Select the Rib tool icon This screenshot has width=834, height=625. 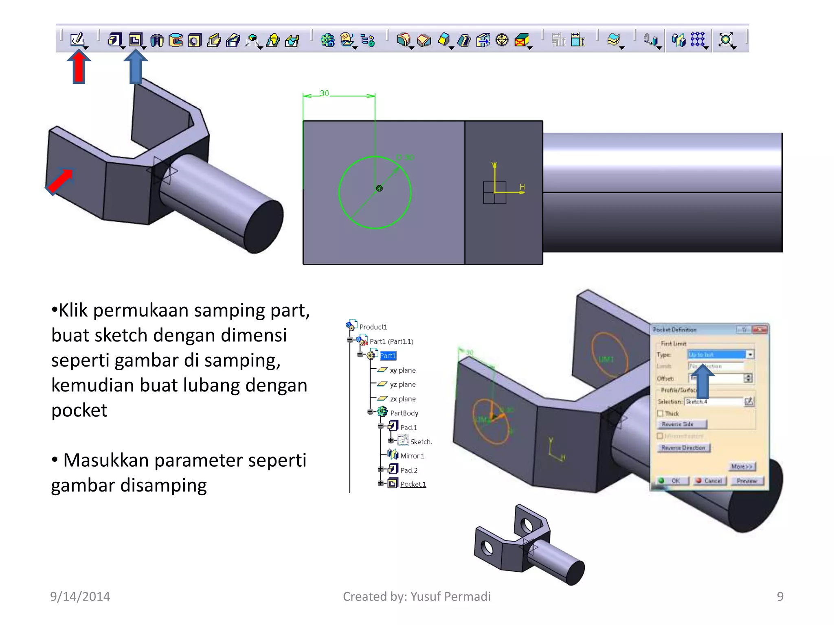214,40
